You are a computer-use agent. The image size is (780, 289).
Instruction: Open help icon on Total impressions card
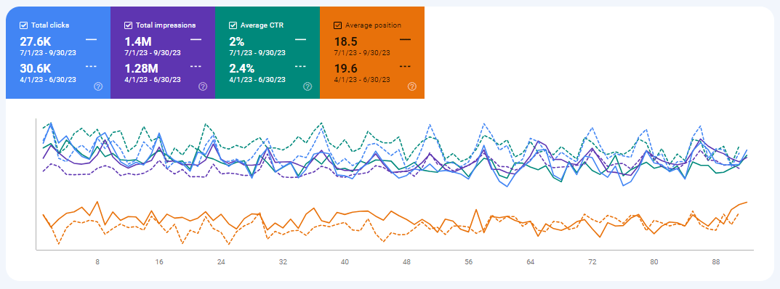coord(203,86)
